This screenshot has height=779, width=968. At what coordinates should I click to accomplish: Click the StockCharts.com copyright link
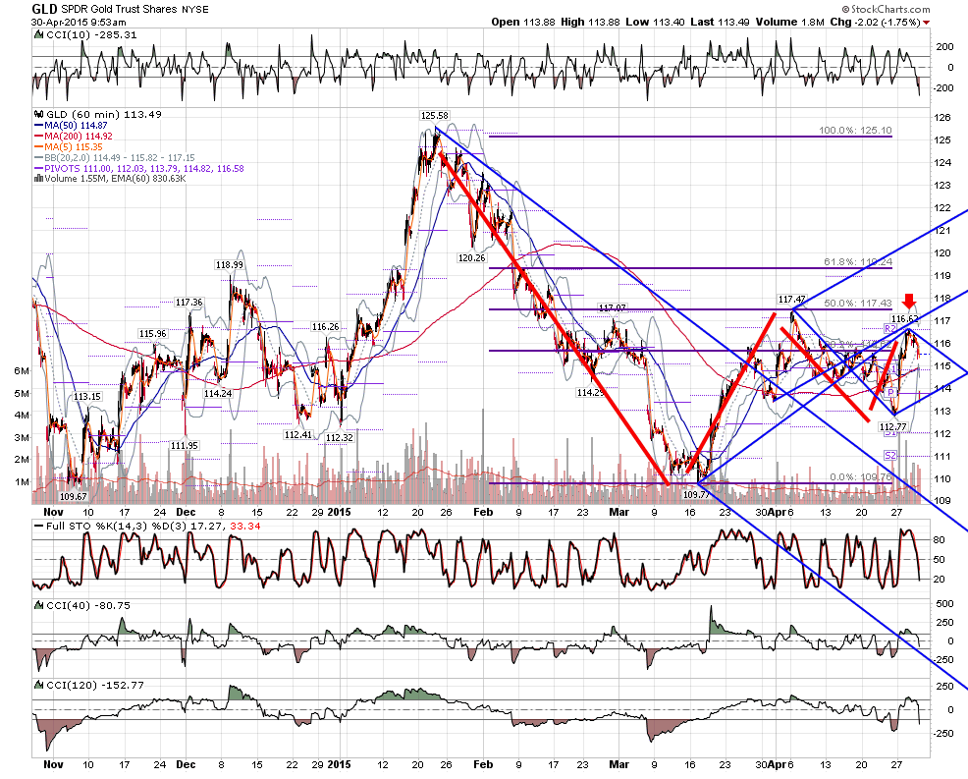point(886,9)
